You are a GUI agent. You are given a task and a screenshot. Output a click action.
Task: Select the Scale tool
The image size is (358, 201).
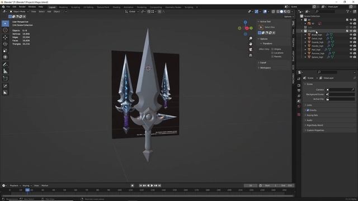(5, 50)
